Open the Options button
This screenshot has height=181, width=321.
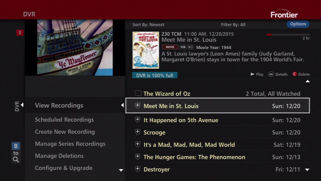tap(298, 24)
